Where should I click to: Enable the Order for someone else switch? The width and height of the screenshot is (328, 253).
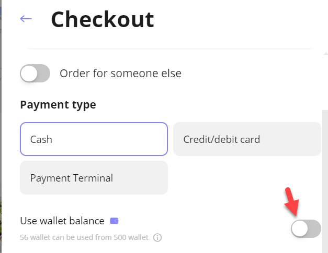(x=35, y=73)
